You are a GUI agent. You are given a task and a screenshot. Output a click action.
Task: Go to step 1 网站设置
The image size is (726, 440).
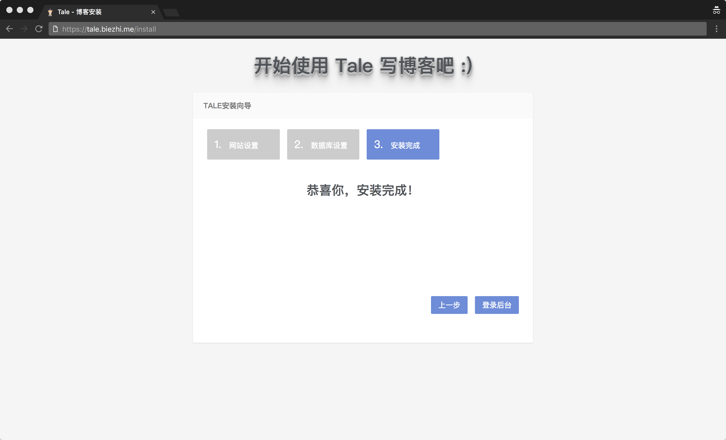(243, 144)
